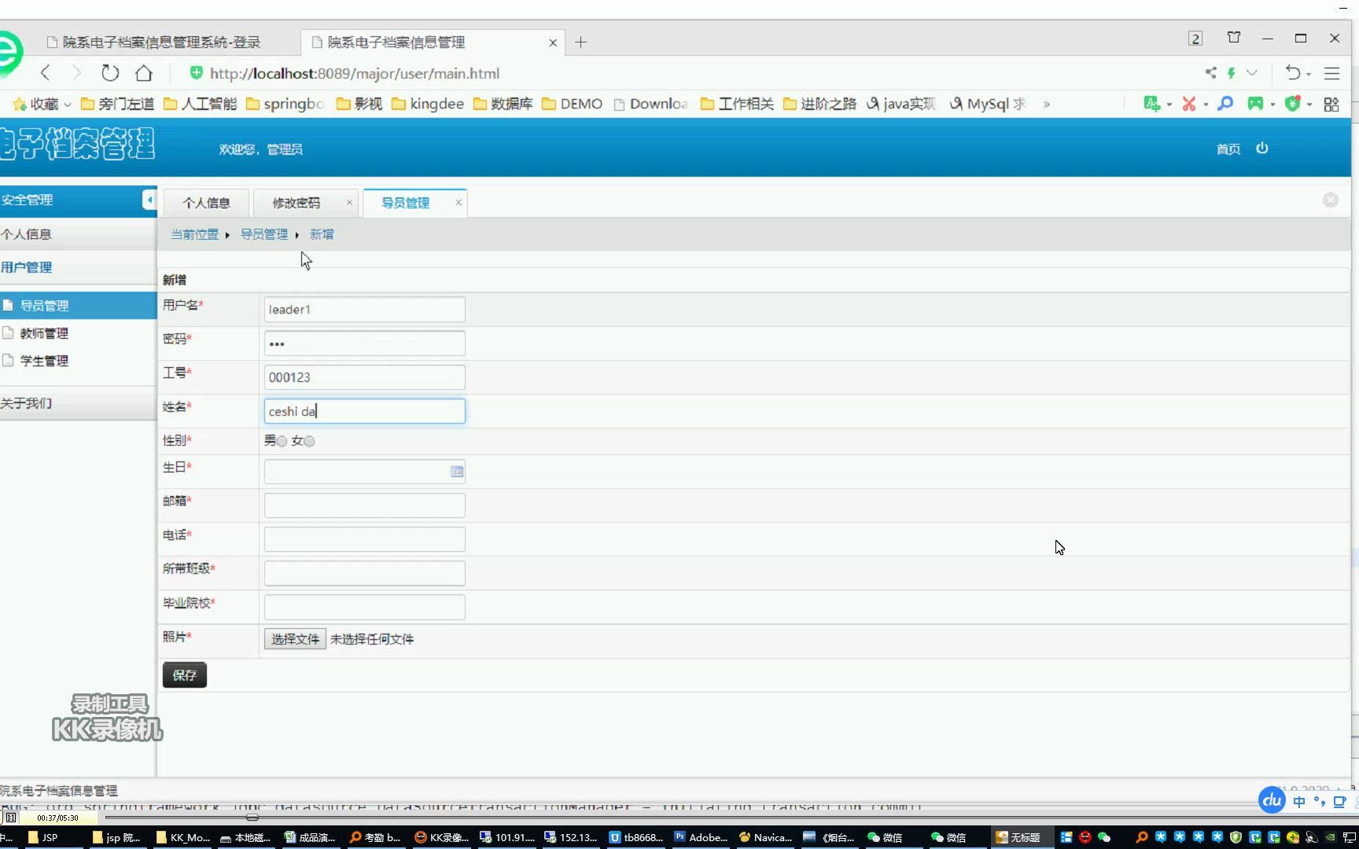This screenshot has width=1359, height=849.
Task: Select the 男 gender radio button
Action: click(x=282, y=441)
